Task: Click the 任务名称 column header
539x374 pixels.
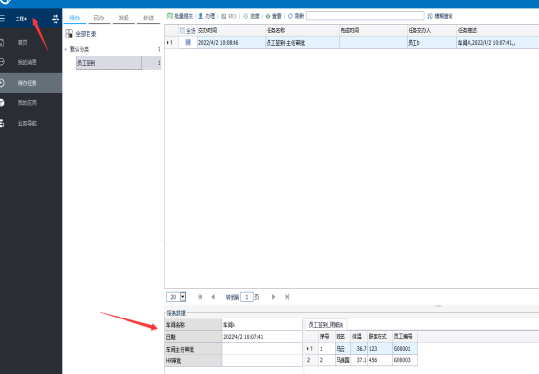Action: point(302,30)
